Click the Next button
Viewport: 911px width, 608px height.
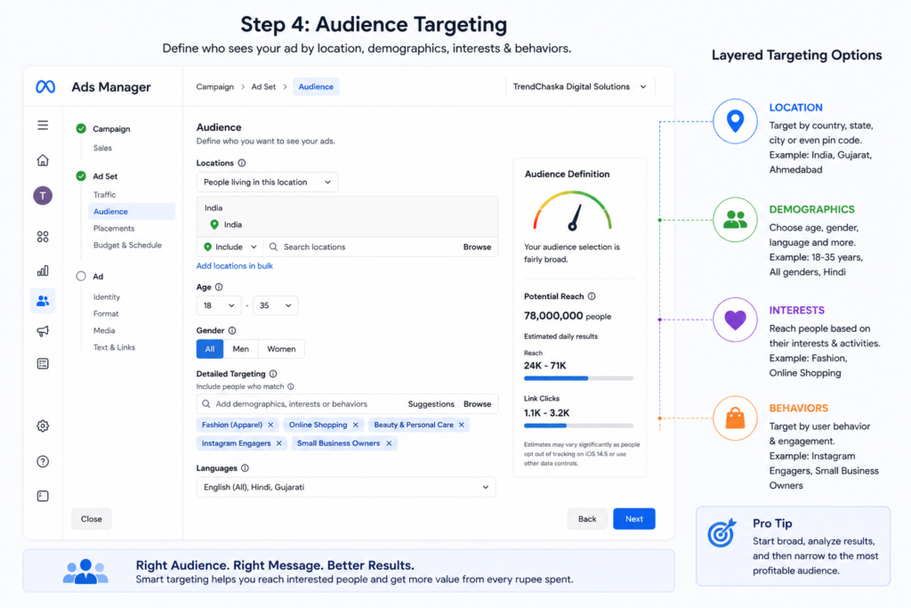[633, 519]
